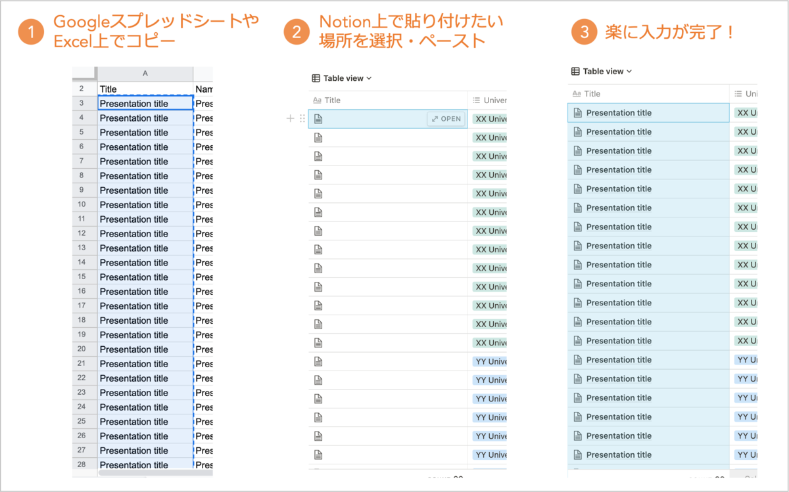Image resolution: width=789 pixels, height=492 pixels.
Task: Click spreadsheet row number 9
Action: (85, 190)
